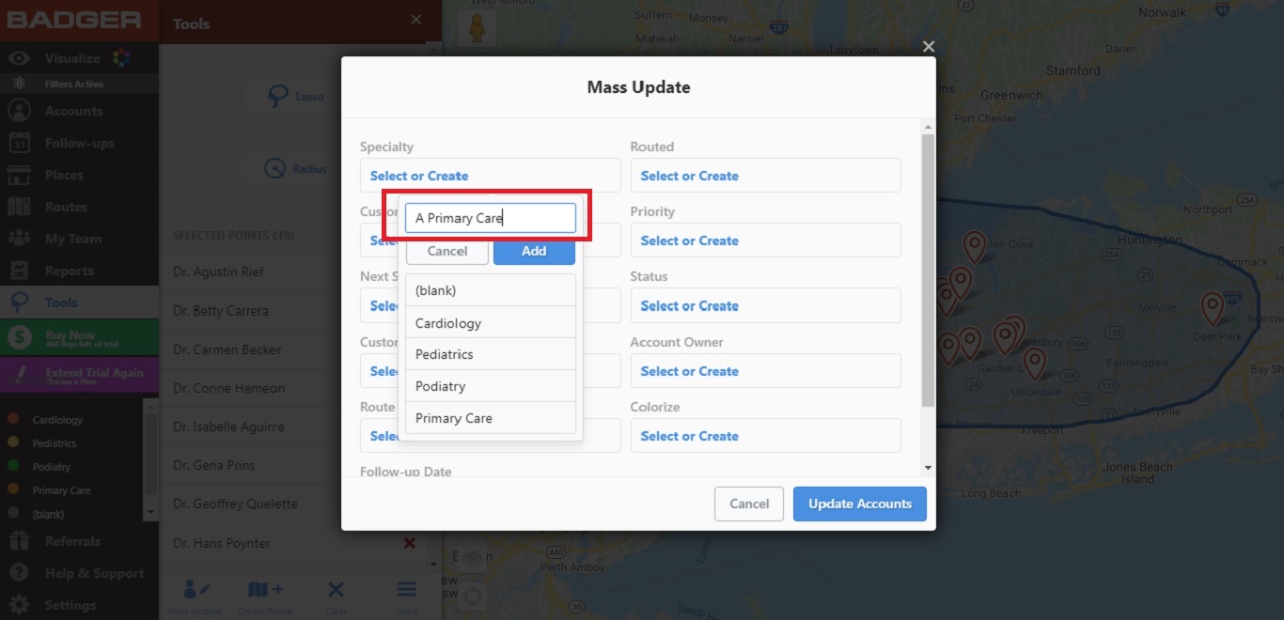Click the Add button
Image resolution: width=1284 pixels, height=620 pixels.
pos(534,251)
